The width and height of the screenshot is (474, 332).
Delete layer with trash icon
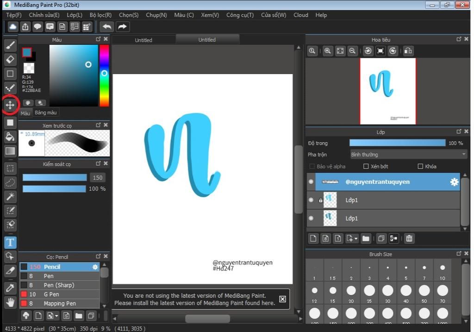click(409, 238)
